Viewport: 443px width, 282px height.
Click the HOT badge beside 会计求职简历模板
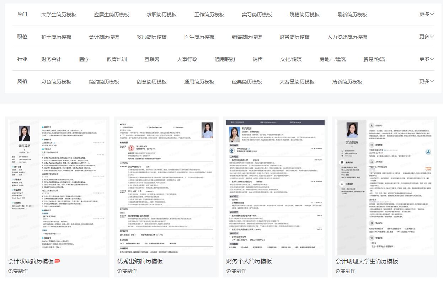[57, 261]
